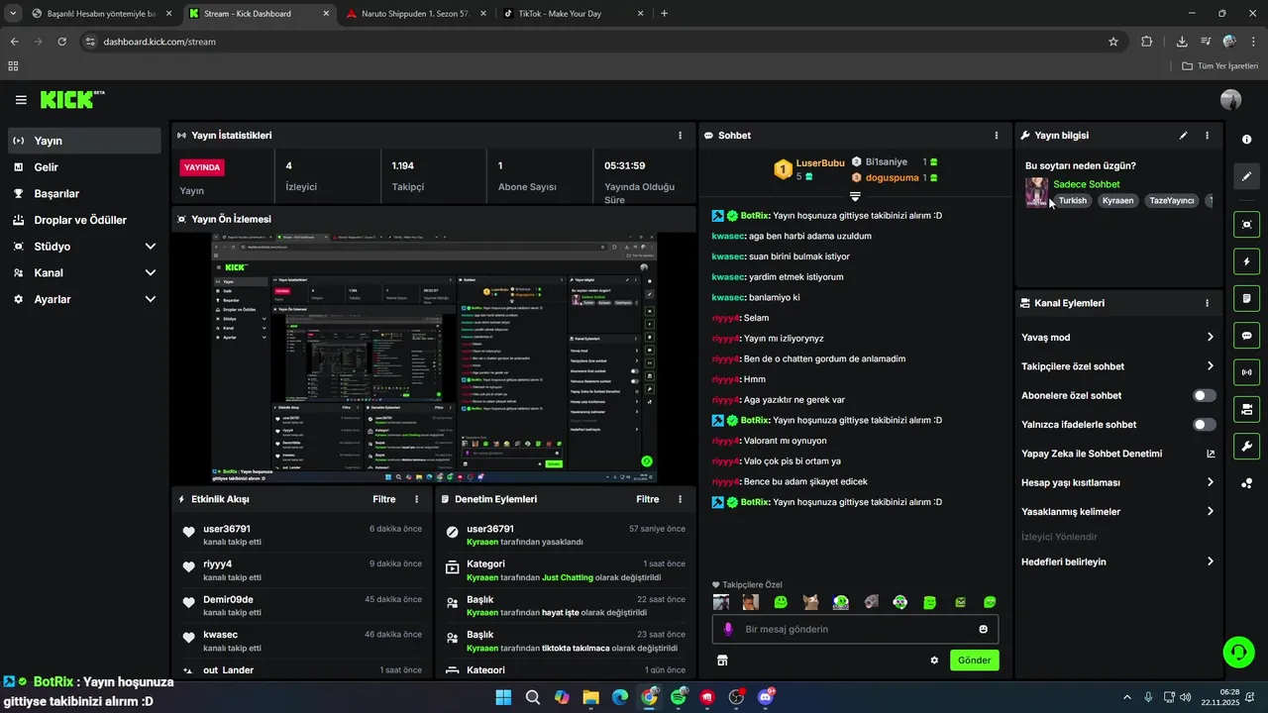Click the purple microphone icon in the message box
Image resolution: width=1268 pixels, height=713 pixels.
pos(728,629)
